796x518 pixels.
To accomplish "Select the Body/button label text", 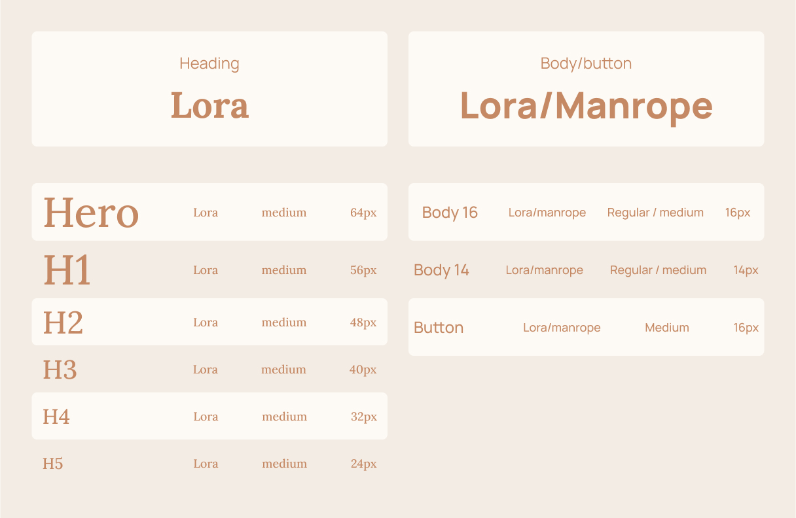I will (x=586, y=63).
